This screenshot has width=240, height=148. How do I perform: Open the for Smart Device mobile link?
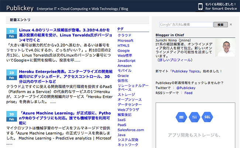pyautogui.click(x=221, y=8)
